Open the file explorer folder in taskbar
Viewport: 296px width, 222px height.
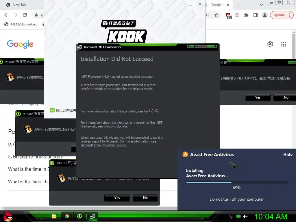(x=54, y=216)
